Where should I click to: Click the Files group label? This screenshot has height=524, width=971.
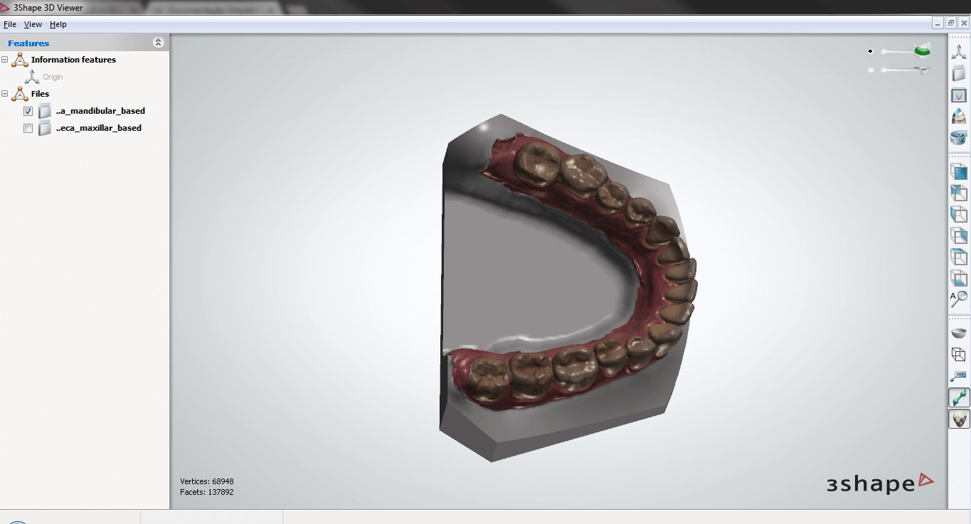tap(40, 94)
